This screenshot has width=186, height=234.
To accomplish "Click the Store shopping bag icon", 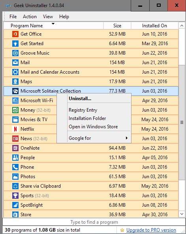I will (15, 215).
